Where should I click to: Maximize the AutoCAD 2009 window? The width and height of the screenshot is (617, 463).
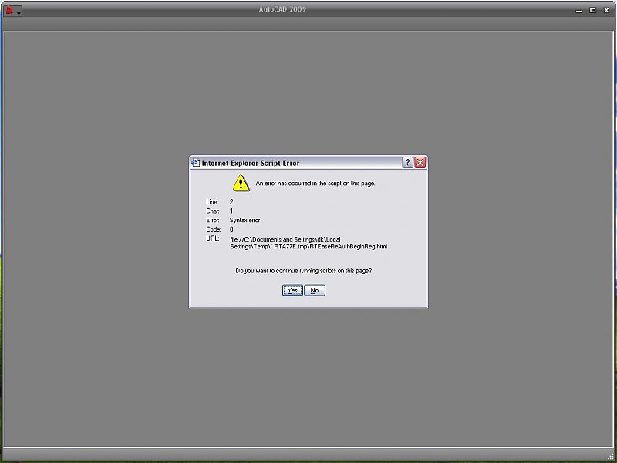click(x=592, y=11)
